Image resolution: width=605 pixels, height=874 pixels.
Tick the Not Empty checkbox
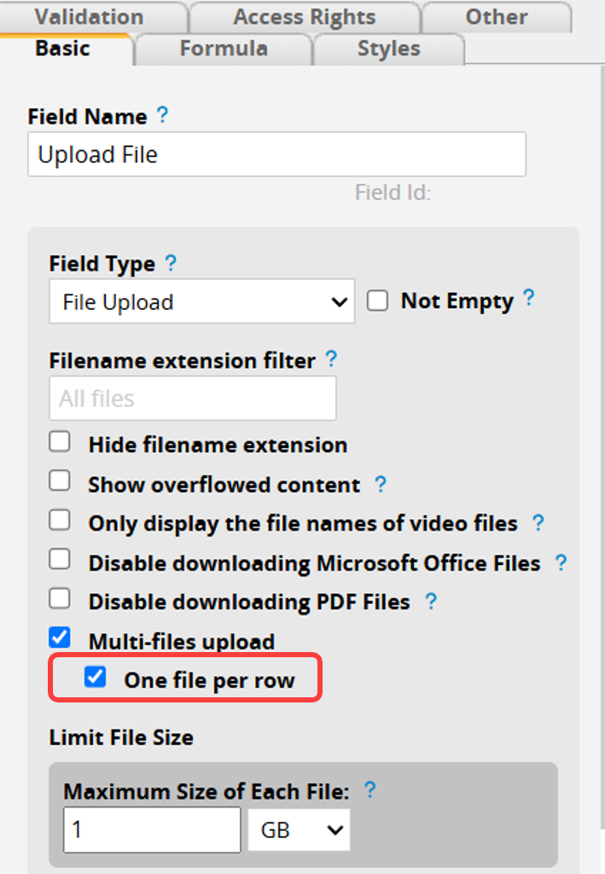pos(377,300)
